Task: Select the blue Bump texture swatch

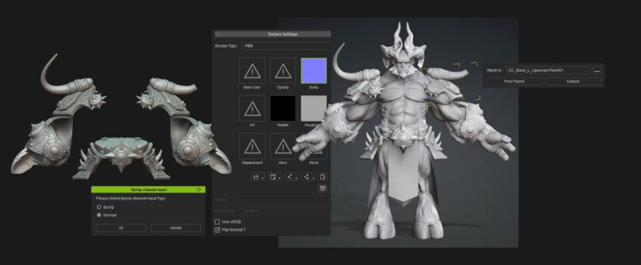Action: tap(314, 71)
